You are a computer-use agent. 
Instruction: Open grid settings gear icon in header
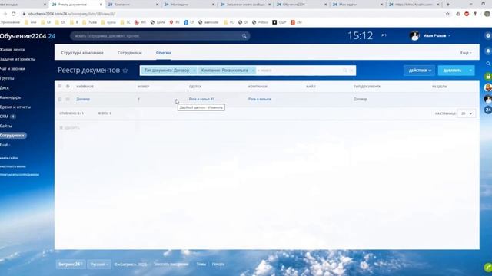pyautogui.click(x=68, y=86)
